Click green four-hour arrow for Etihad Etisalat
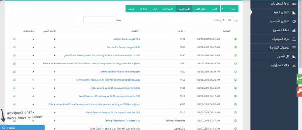The image size is (302, 130). pos(33,72)
